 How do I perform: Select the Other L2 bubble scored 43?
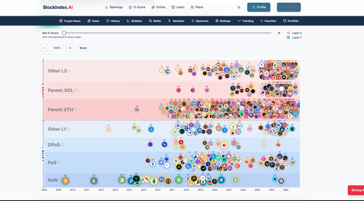162,70
